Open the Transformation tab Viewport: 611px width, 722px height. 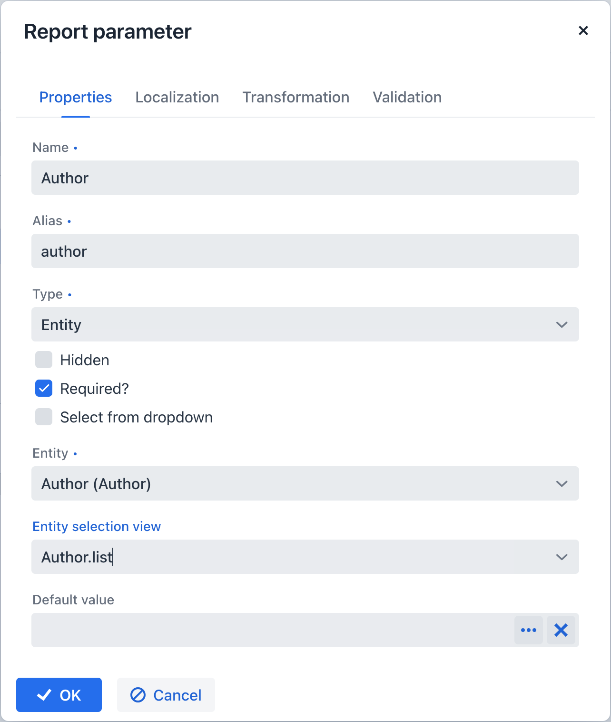pyautogui.click(x=296, y=98)
